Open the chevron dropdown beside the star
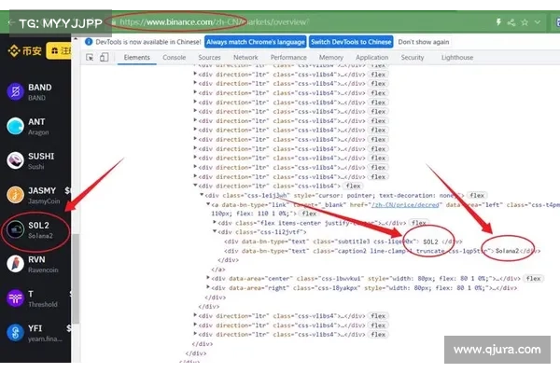560x373 pixels. tap(538, 22)
